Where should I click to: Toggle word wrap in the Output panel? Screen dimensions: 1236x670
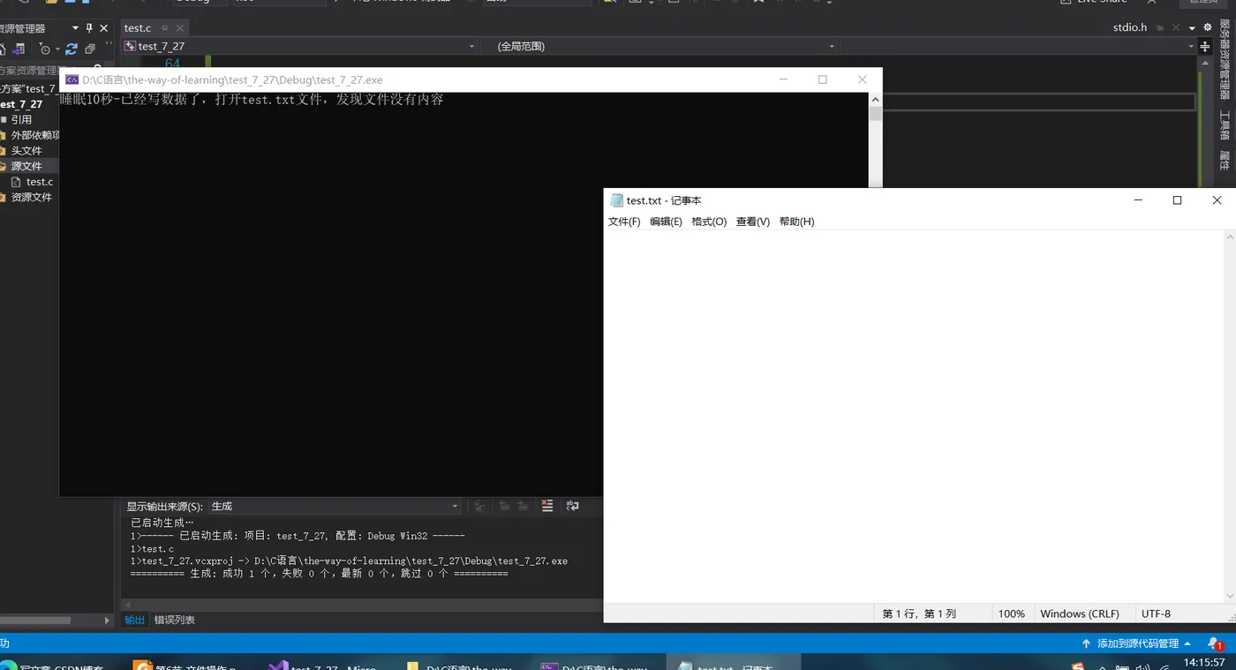coord(572,506)
